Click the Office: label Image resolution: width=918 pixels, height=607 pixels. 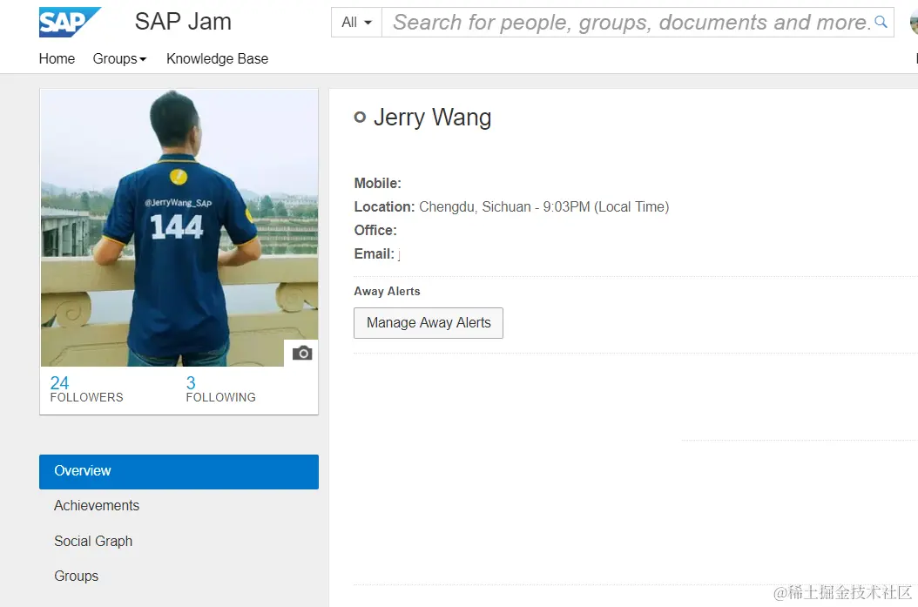pos(375,230)
